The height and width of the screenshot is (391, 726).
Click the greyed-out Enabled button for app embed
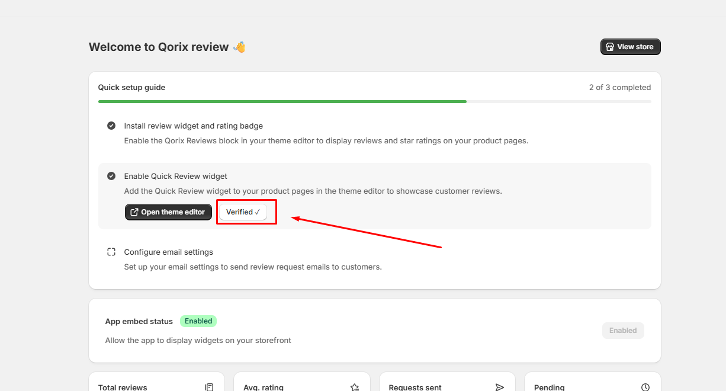[623, 331]
